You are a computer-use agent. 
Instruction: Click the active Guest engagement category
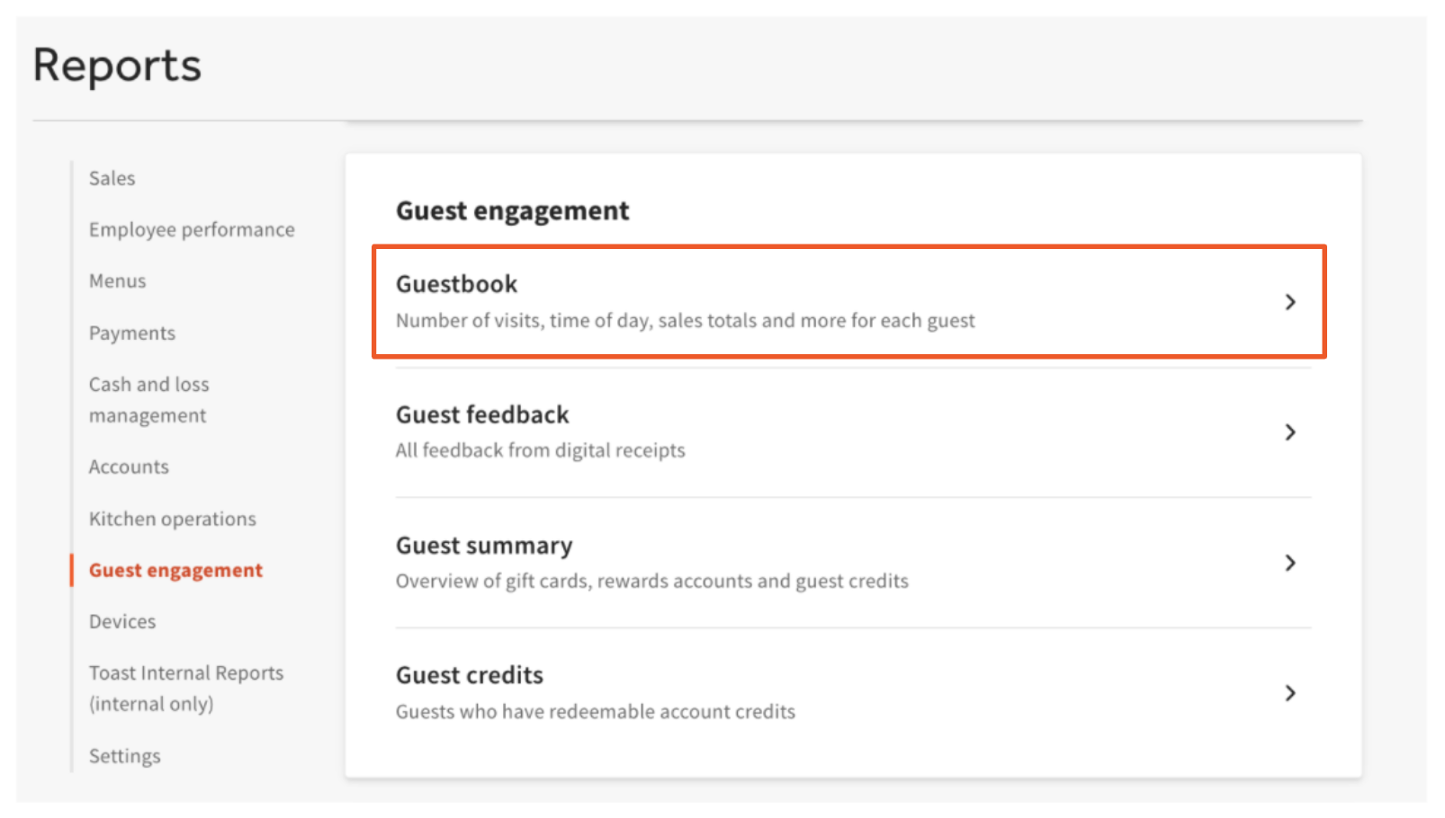click(175, 570)
